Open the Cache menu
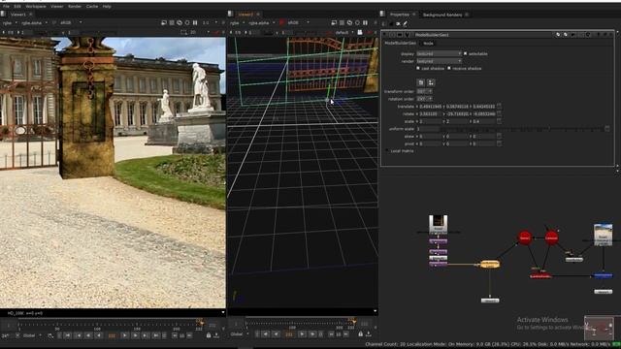 pyautogui.click(x=92, y=7)
